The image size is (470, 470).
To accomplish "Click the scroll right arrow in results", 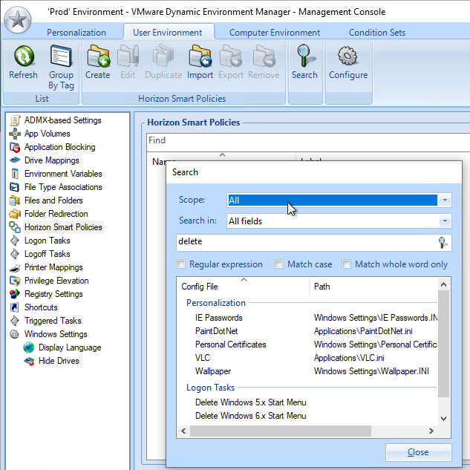I will 431,431.
